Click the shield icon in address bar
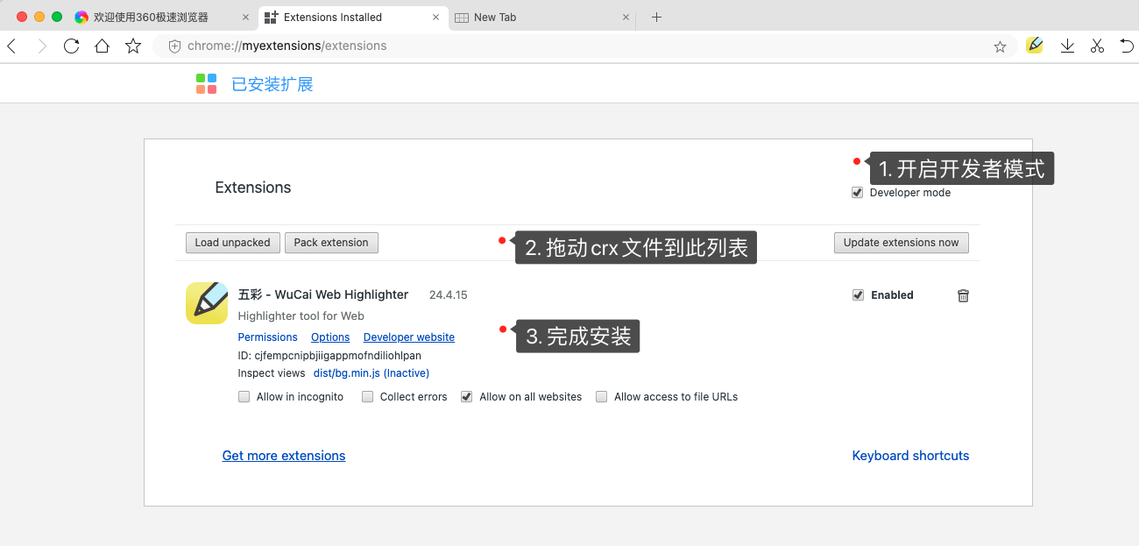Image resolution: width=1139 pixels, height=546 pixels. click(x=174, y=46)
